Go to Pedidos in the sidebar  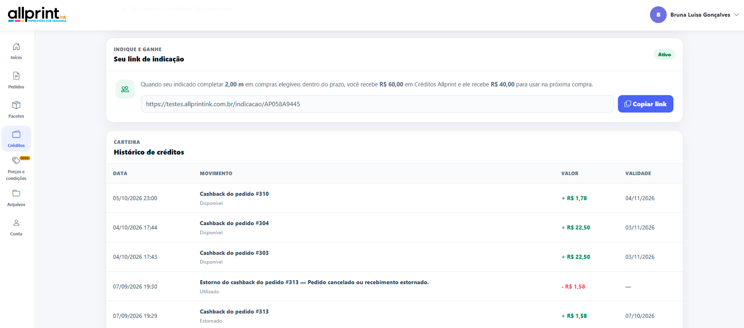tap(16, 80)
